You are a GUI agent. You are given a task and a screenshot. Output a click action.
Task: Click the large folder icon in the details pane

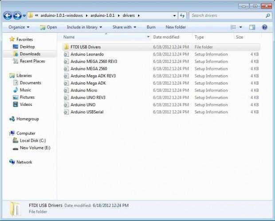coord(15,209)
